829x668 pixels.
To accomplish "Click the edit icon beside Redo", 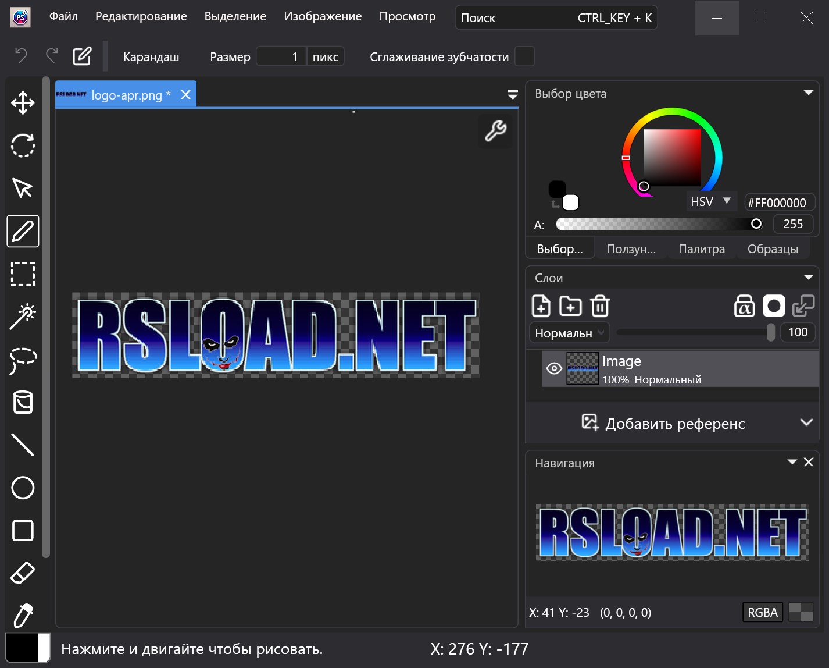I will point(82,56).
